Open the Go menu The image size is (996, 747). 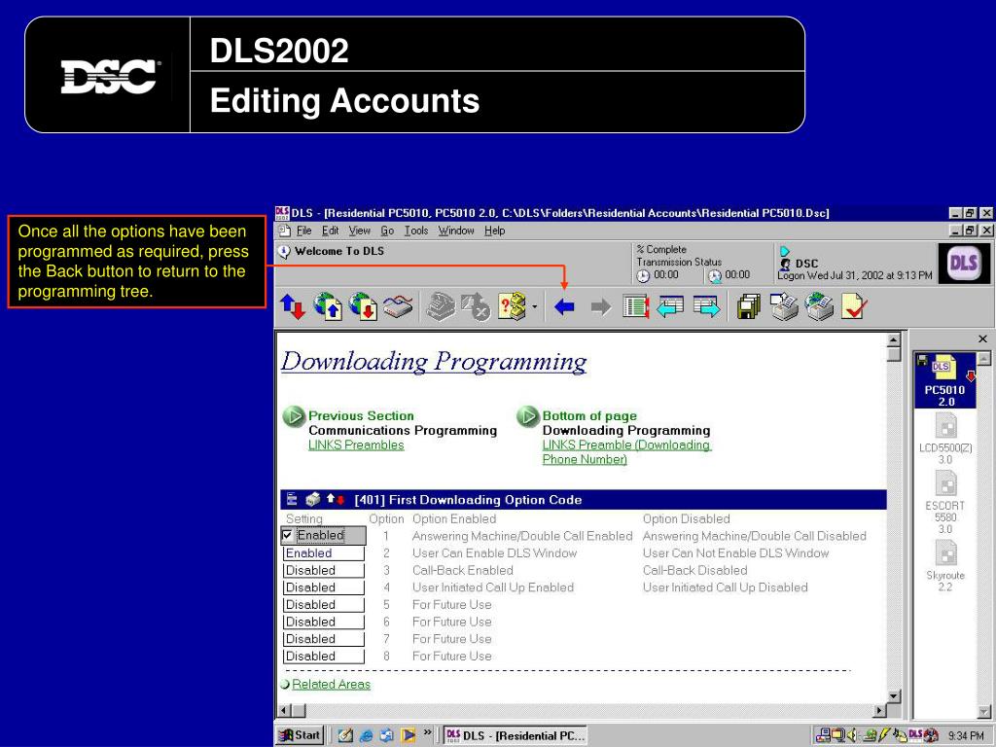(387, 231)
